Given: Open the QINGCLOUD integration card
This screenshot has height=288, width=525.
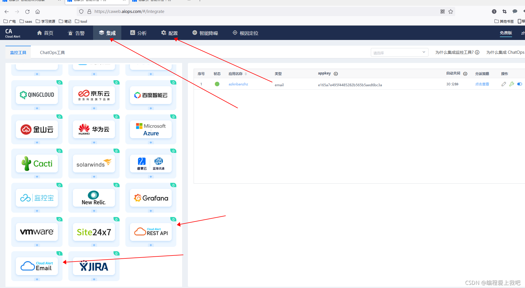Looking at the screenshot, I should (x=37, y=95).
